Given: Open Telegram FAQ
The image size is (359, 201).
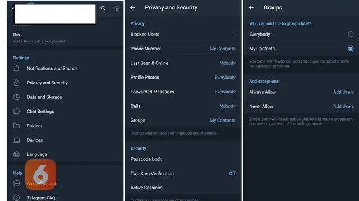Looking at the screenshot, I should [x=65, y=198].
